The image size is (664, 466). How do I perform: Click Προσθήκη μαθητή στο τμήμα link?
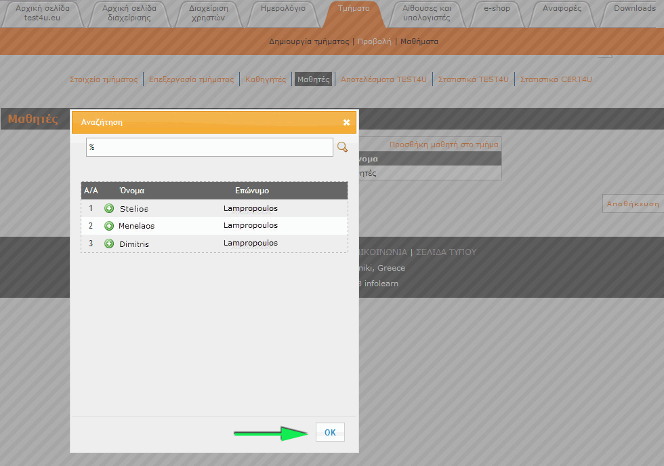pyautogui.click(x=444, y=144)
